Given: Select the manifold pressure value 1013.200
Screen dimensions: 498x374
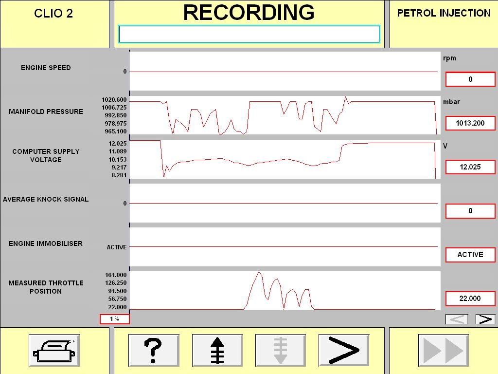Looking at the screenshot, I should (x=470, y=123).
